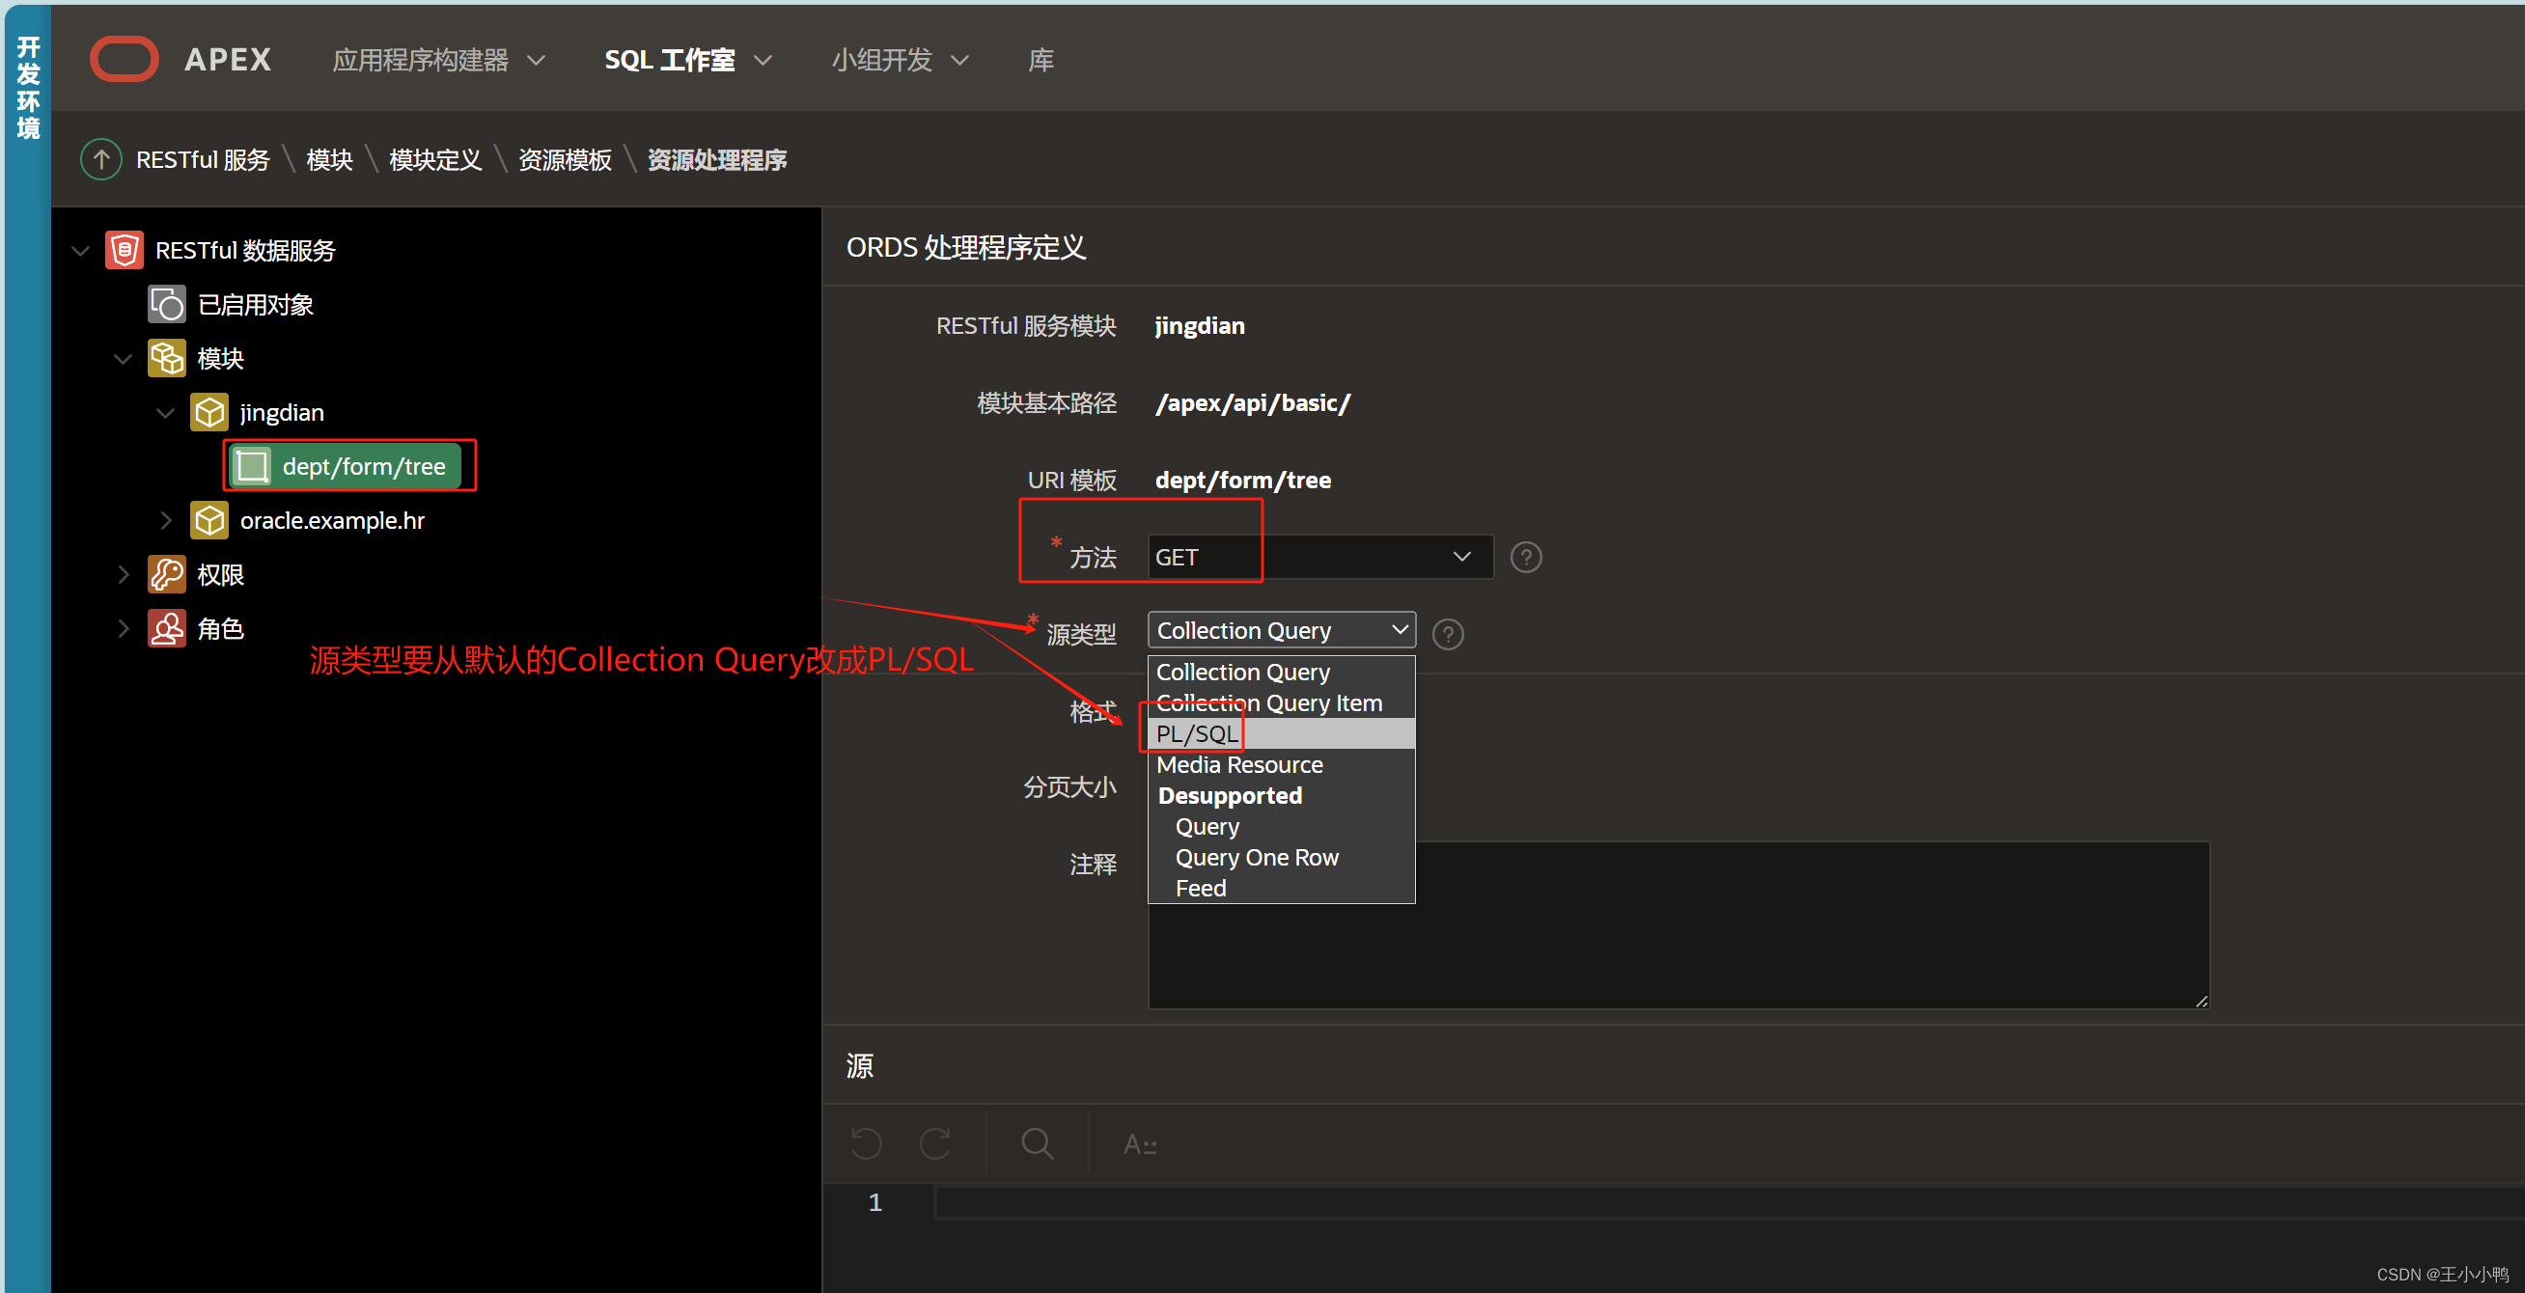
Task: Collapse the RESTful data services tree
Action: [80, 251]
